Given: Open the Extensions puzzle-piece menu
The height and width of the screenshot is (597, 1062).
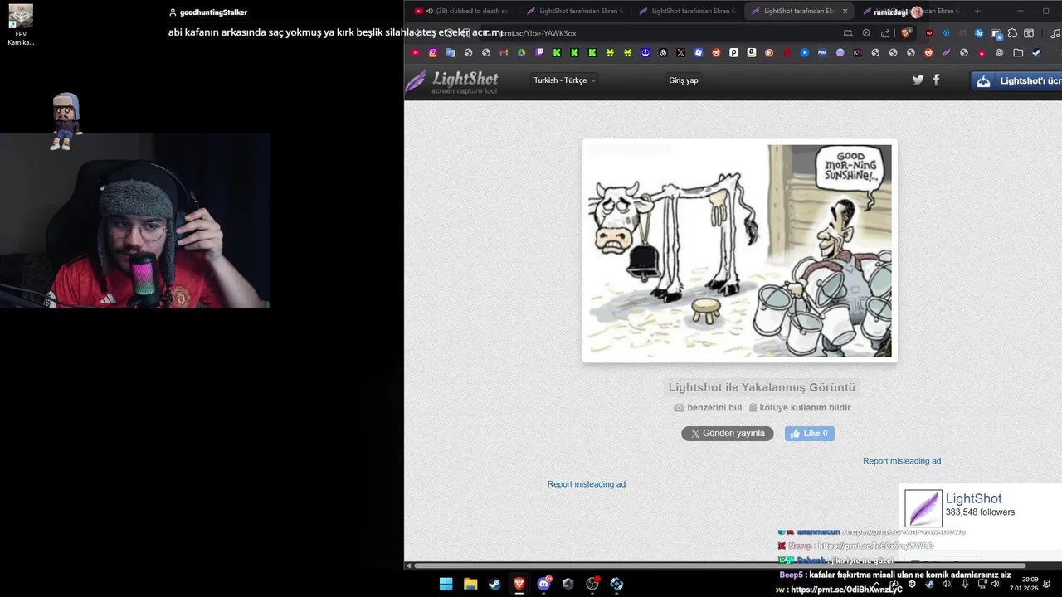Looking at the screenshot, I should [1012, 33].
